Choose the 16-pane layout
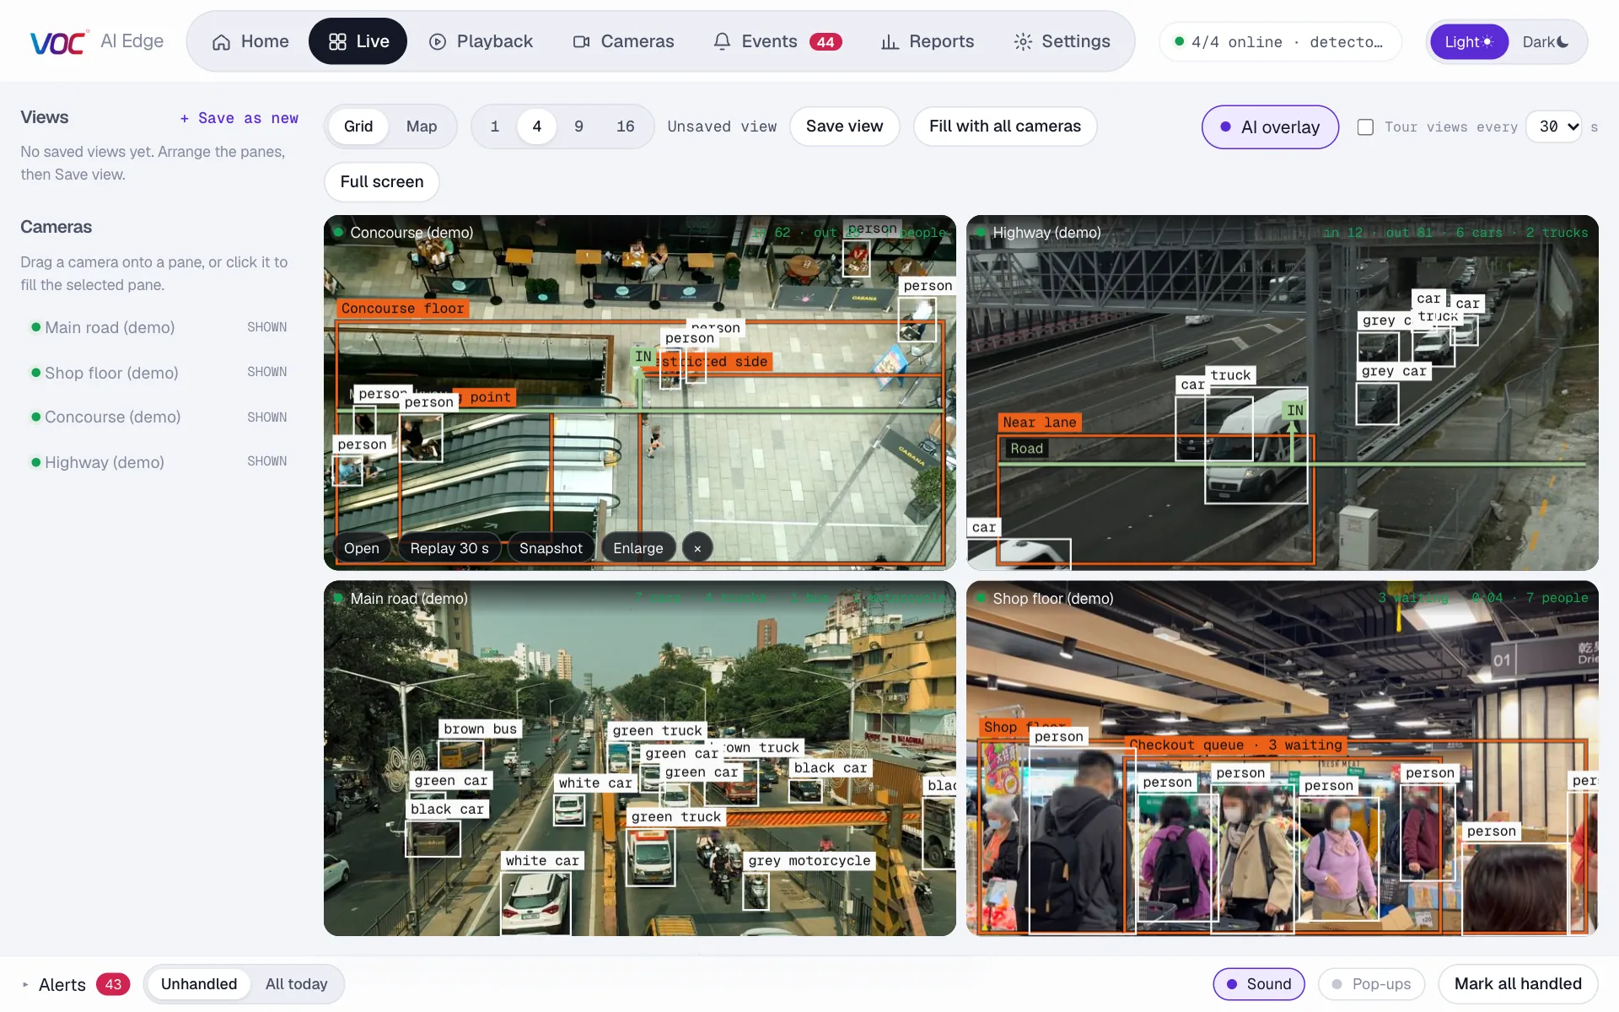The image size is (1619, 1012). 625,126
